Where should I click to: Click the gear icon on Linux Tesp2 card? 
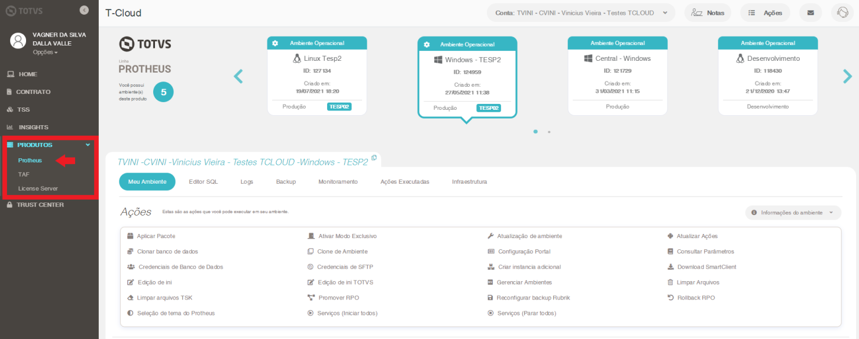275,43
